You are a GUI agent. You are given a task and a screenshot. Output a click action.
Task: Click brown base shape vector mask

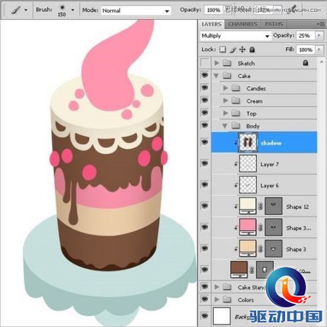(265, 270)
